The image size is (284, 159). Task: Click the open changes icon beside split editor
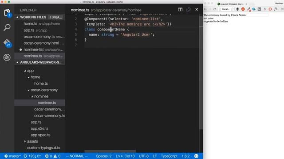pyautogui.click(x=188, y=9)
